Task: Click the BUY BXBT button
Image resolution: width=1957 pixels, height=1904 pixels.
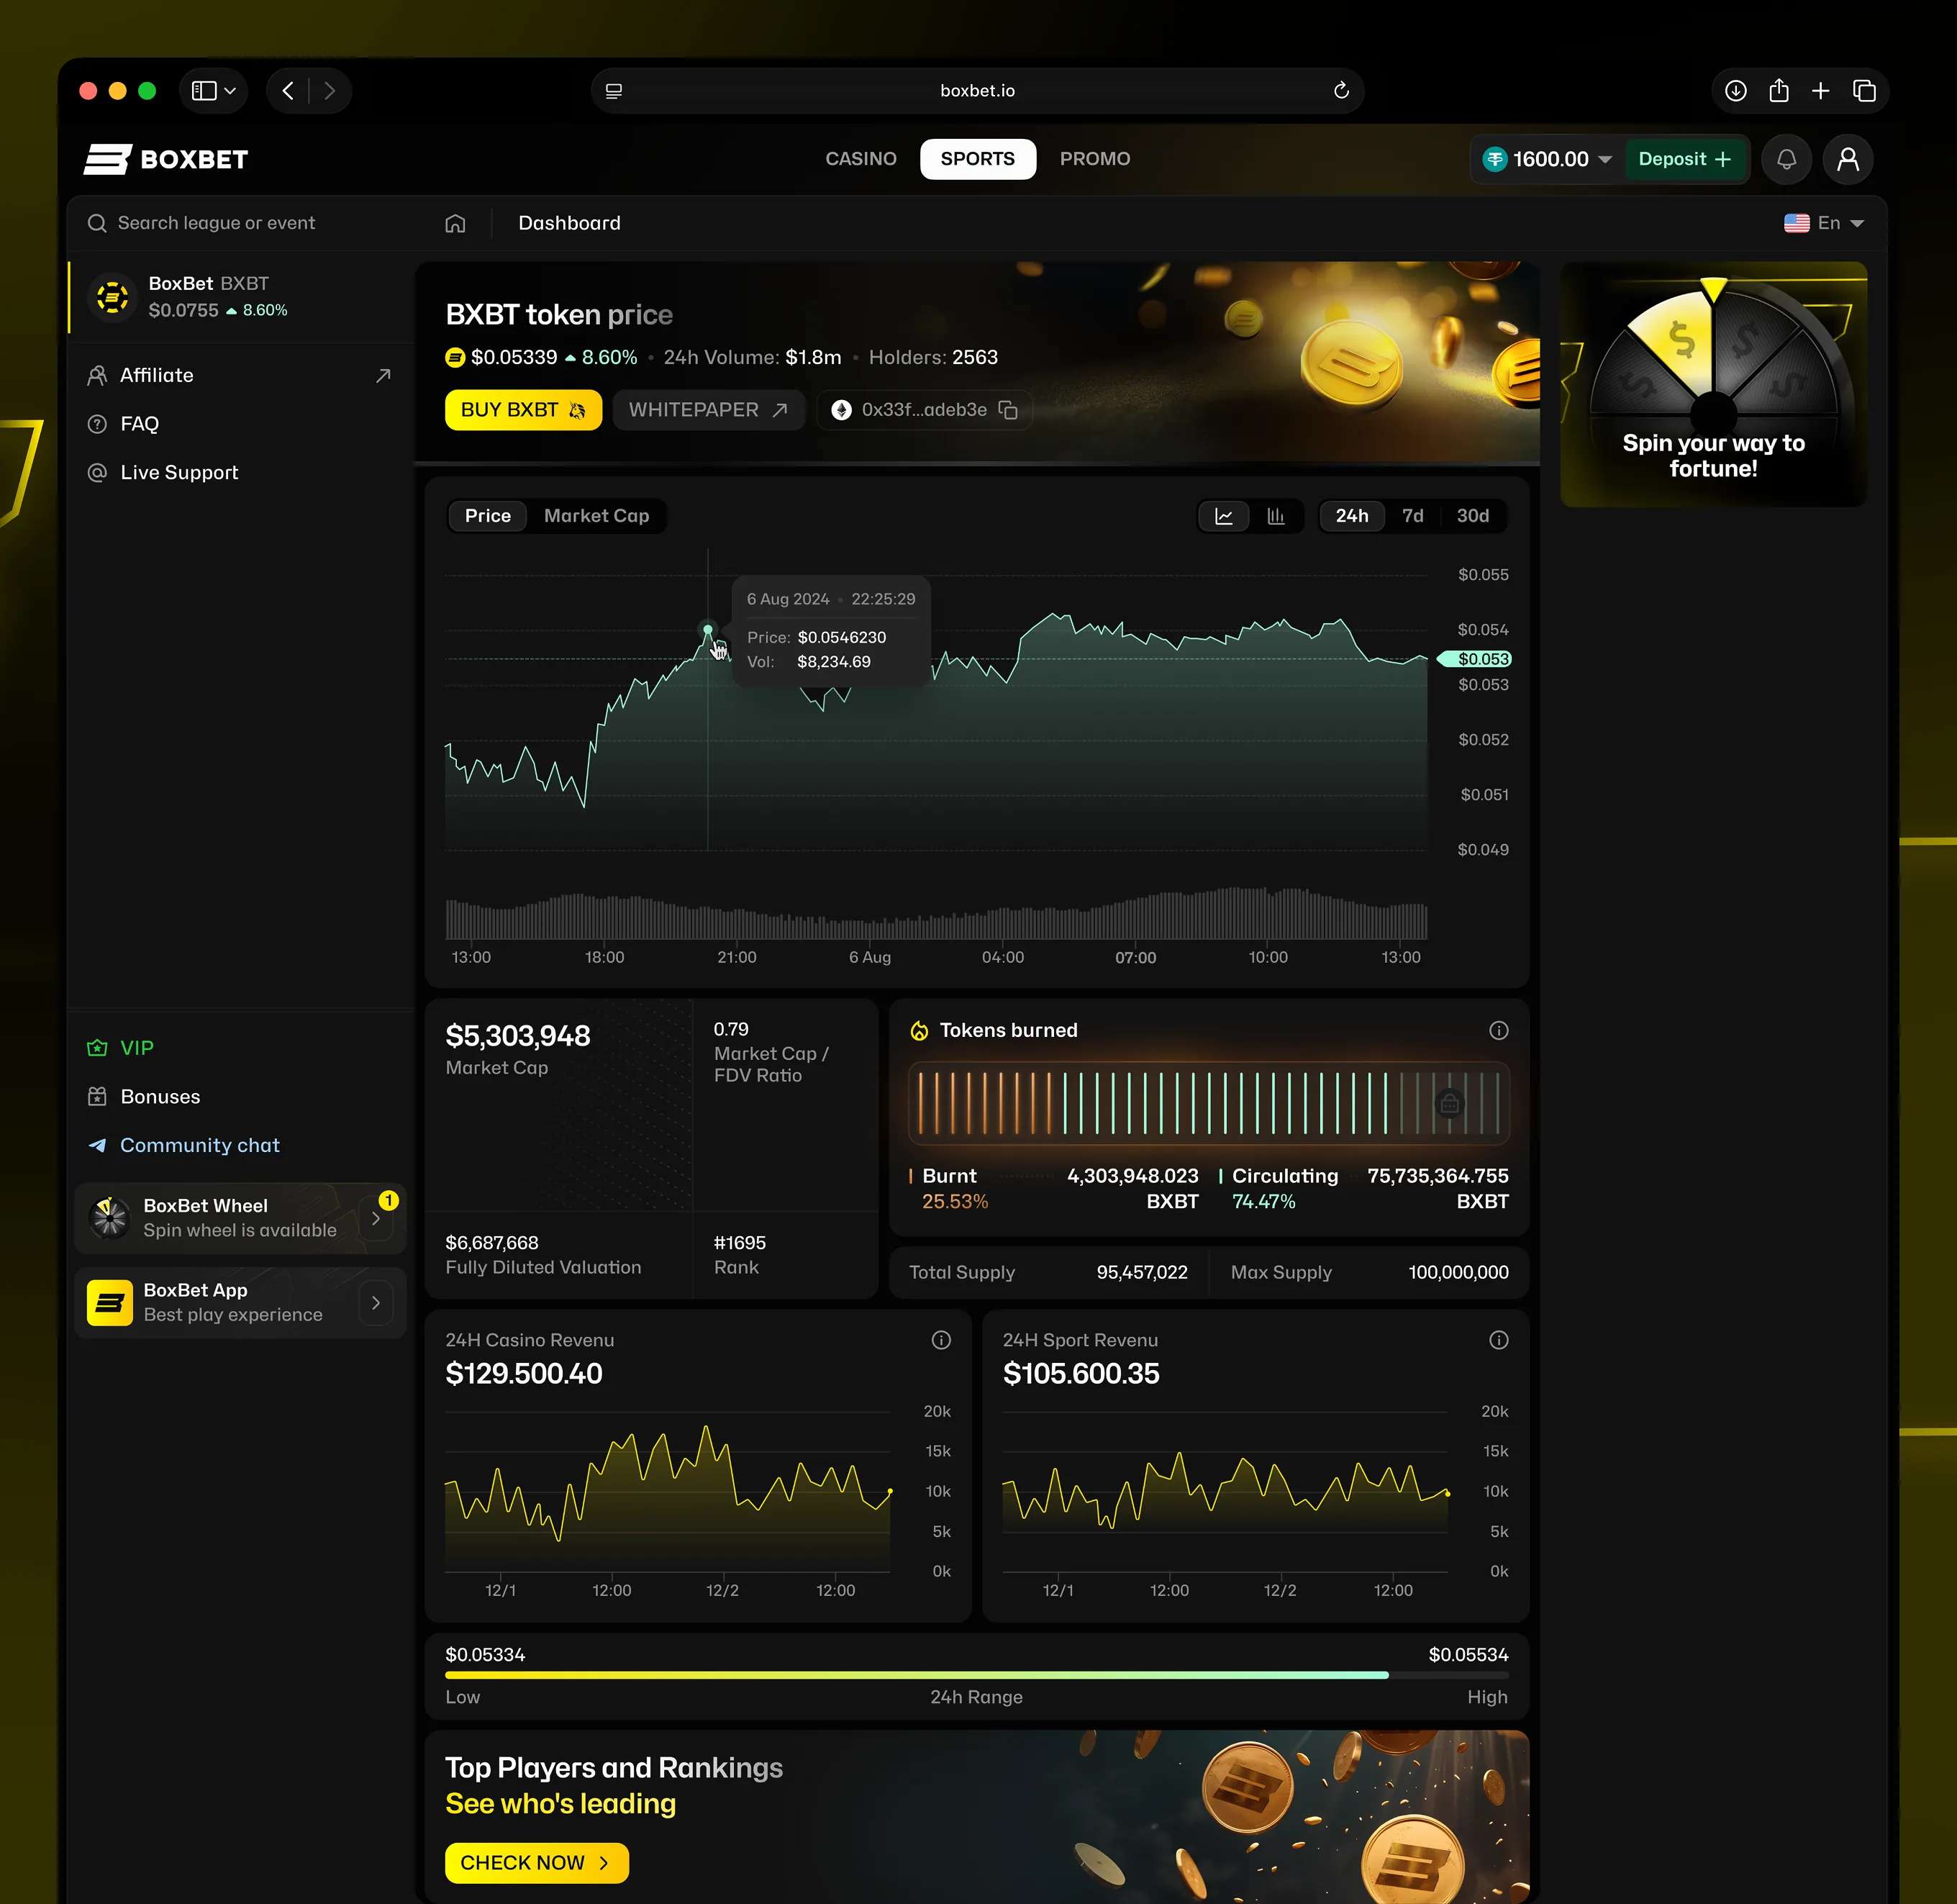Action: tap(523, 410)
